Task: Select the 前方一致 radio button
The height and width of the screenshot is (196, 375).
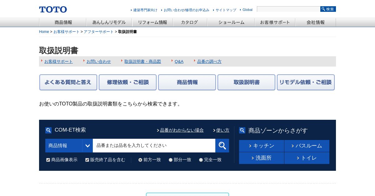Action: (140, 160)
